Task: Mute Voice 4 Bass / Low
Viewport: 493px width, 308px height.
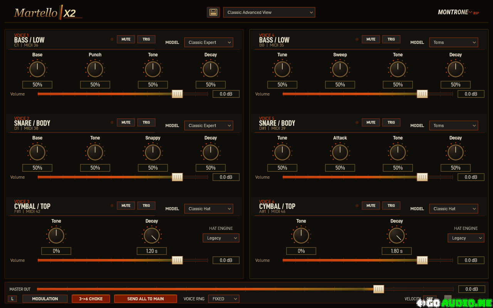Action: coord(371,39)
